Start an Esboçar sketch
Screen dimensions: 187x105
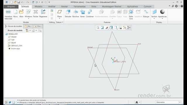(146, 13)
